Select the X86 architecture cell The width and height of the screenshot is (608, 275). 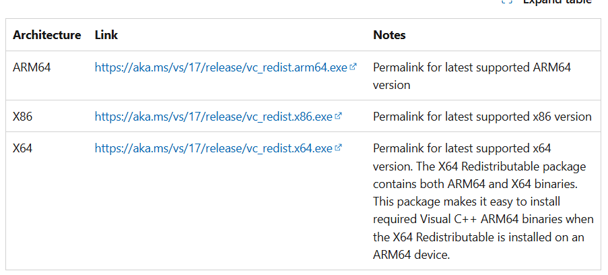(x=23, y=117)
